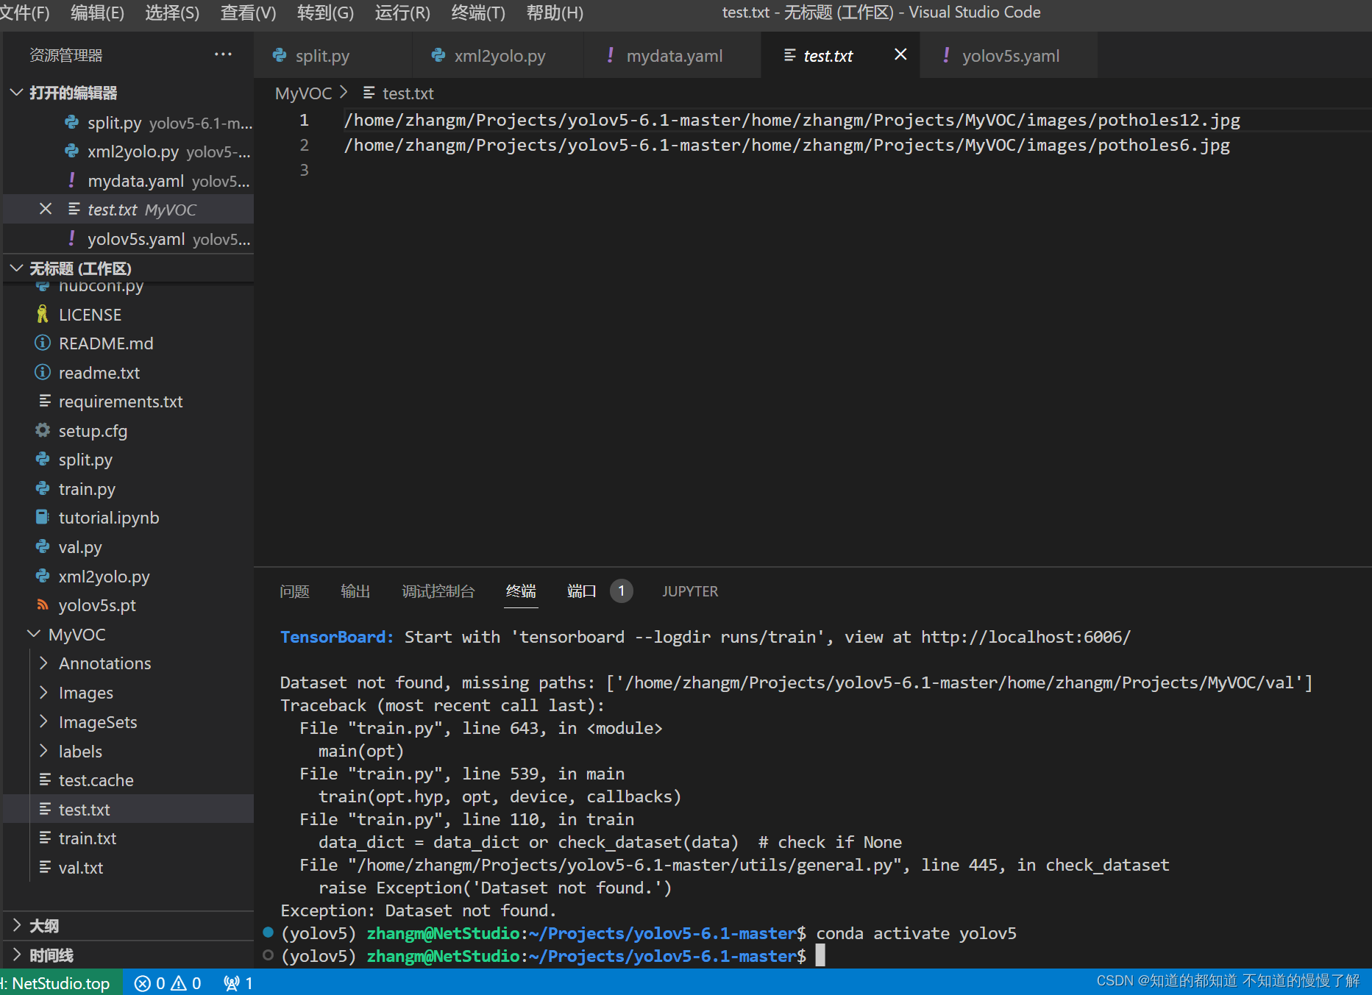Click the LICENSE file ribbon icon
The width and height of the screenshot is (1372, 995).
(43, 314)
